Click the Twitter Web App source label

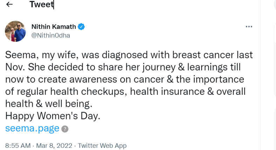pyautogui.click(x=102, y=145)
